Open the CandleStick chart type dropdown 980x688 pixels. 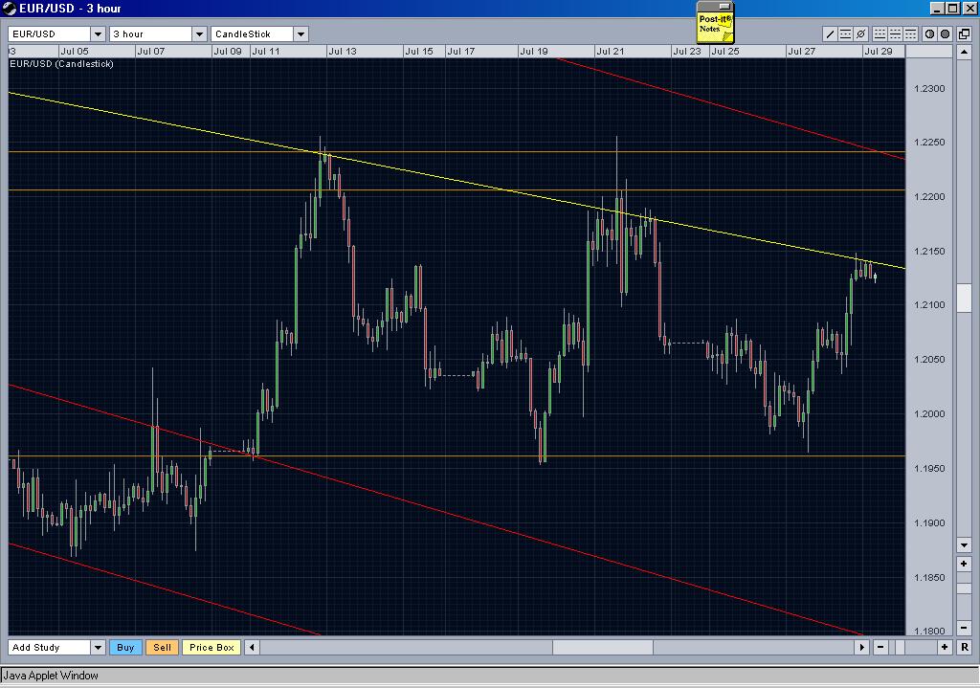point(301,33)
